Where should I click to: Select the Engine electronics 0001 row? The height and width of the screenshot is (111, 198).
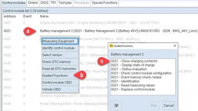(100, 23)
